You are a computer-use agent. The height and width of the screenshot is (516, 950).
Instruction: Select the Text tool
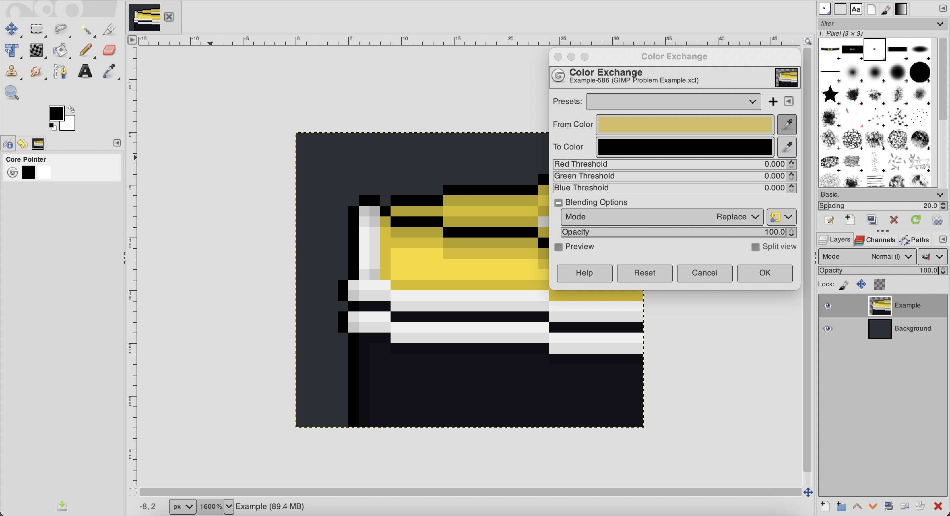(x=85, y=71)
